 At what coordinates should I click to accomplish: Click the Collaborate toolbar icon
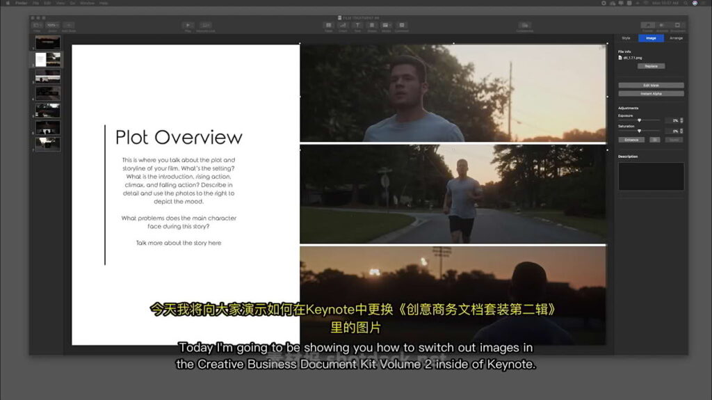[x=525, y=26]
